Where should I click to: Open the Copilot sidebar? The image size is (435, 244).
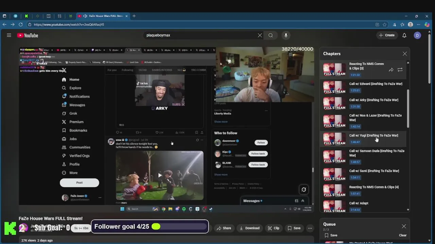coord(427,24)
